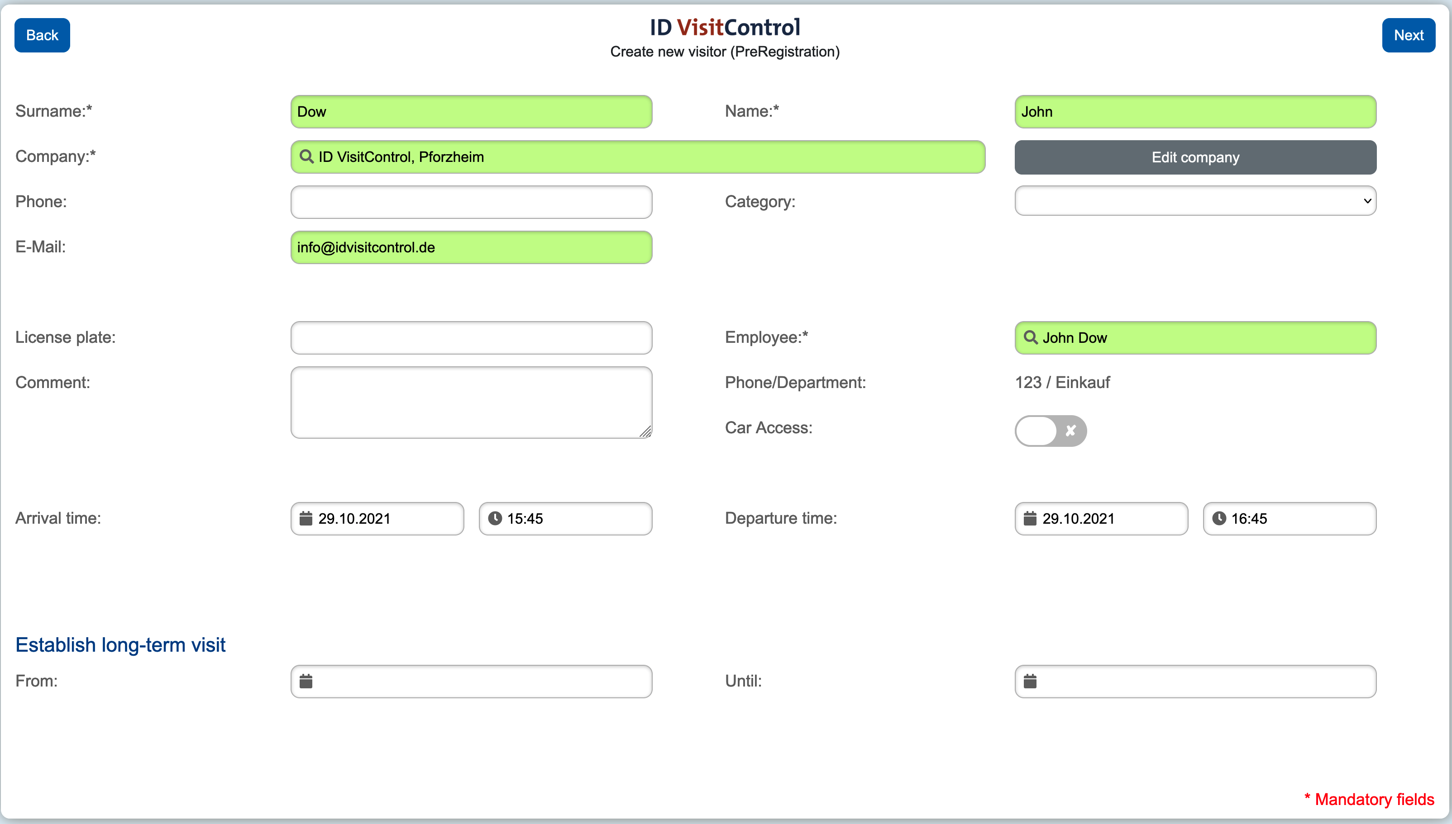Focus the Surname field containing Dow
Image resolution: width=1452 pixels, height=824 pixels.
point(471,112)
